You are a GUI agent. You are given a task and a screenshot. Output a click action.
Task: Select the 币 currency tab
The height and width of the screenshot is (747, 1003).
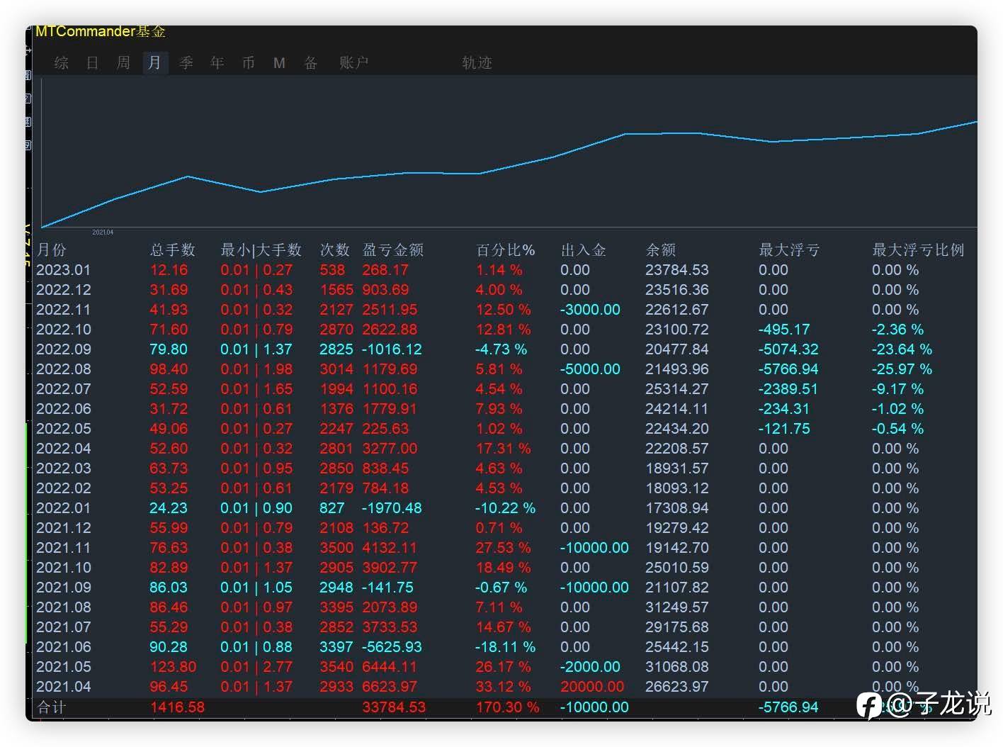pyautogui.click(x=248, y=63)
